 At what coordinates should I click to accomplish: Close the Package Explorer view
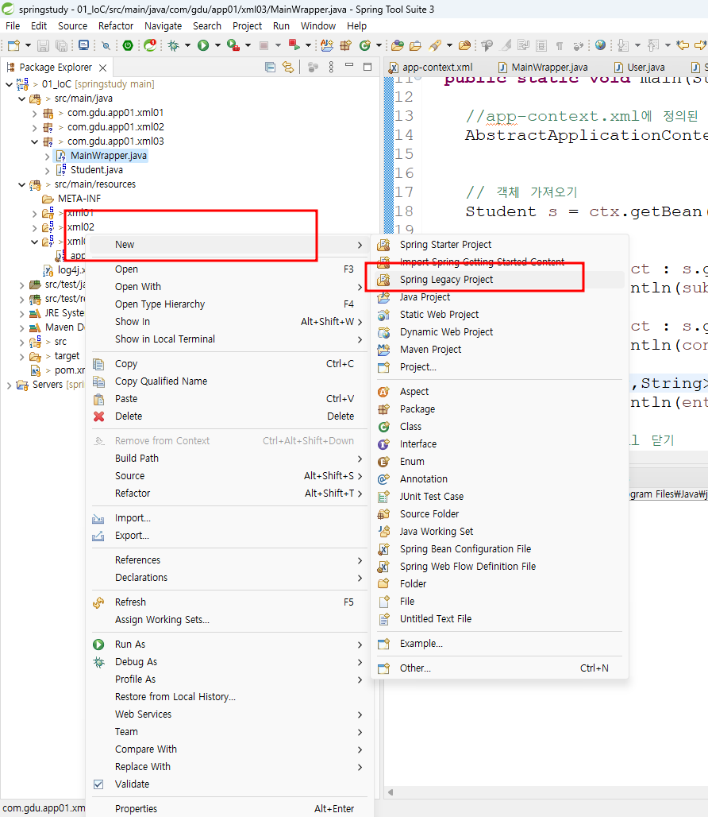tap(103, 68)
